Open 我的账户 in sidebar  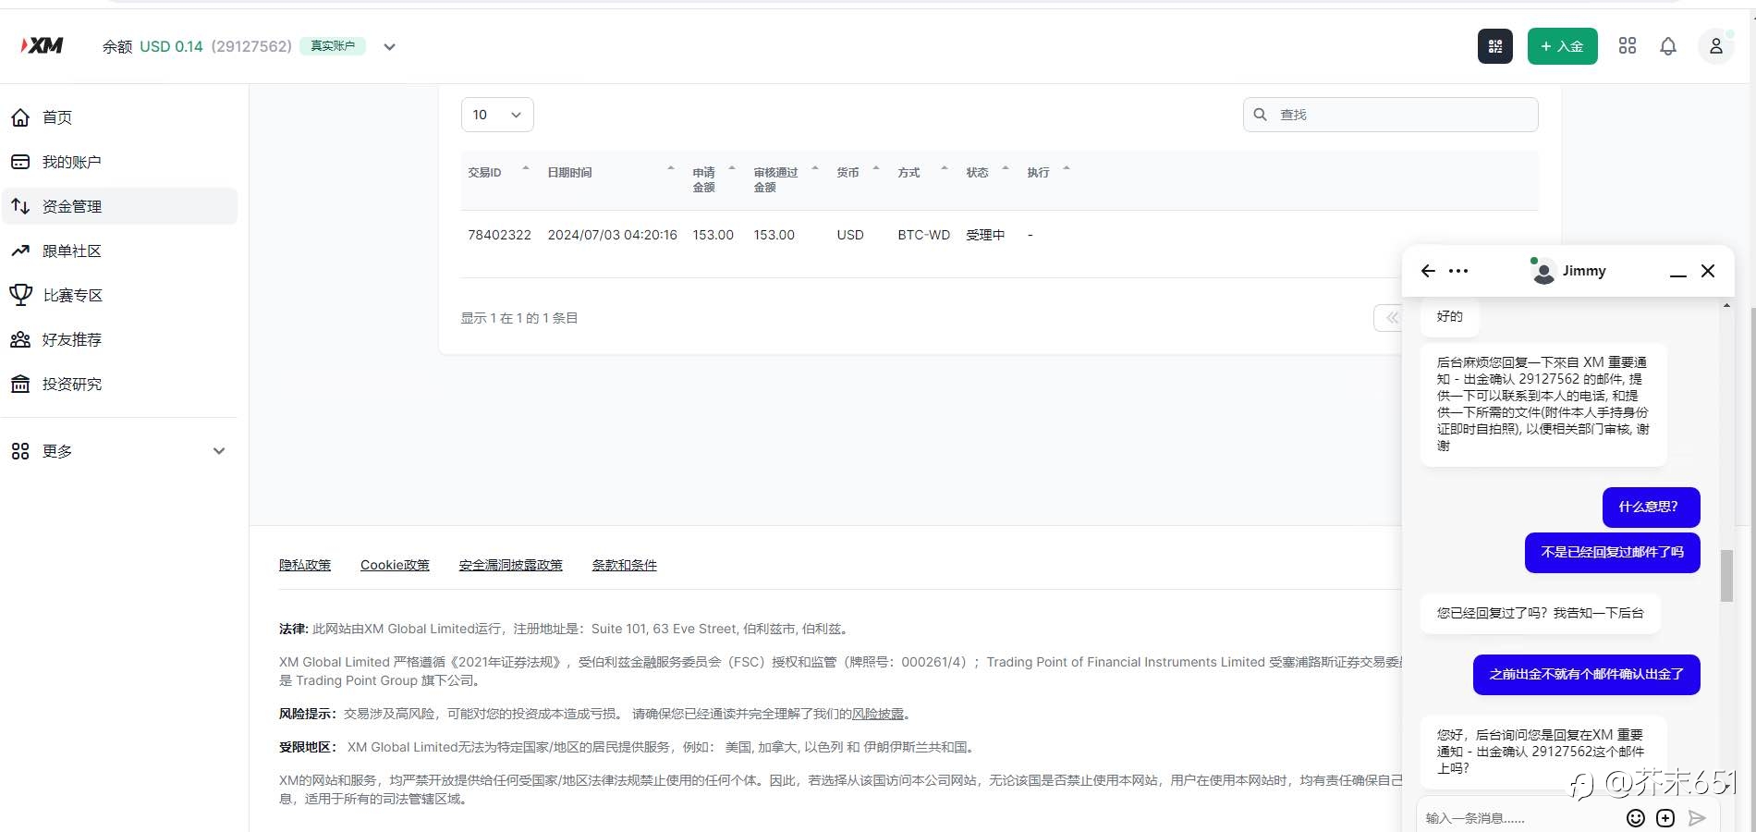tap(119, 162)
